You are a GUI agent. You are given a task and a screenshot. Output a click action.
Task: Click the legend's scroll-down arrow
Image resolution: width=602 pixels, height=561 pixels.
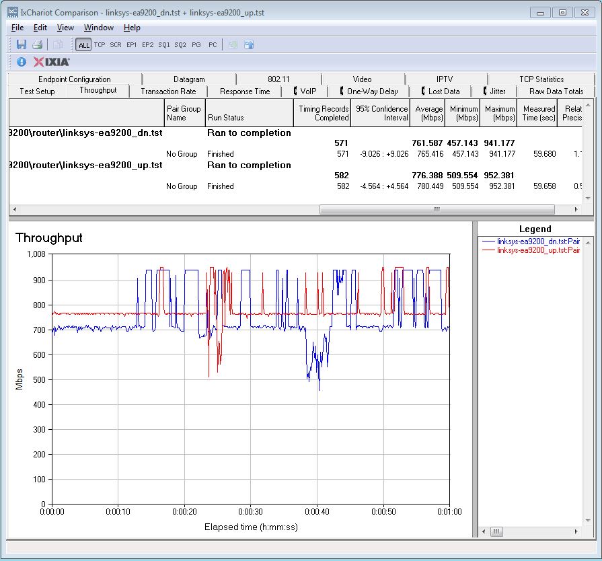pyautogui.click(x=588, y=520)
